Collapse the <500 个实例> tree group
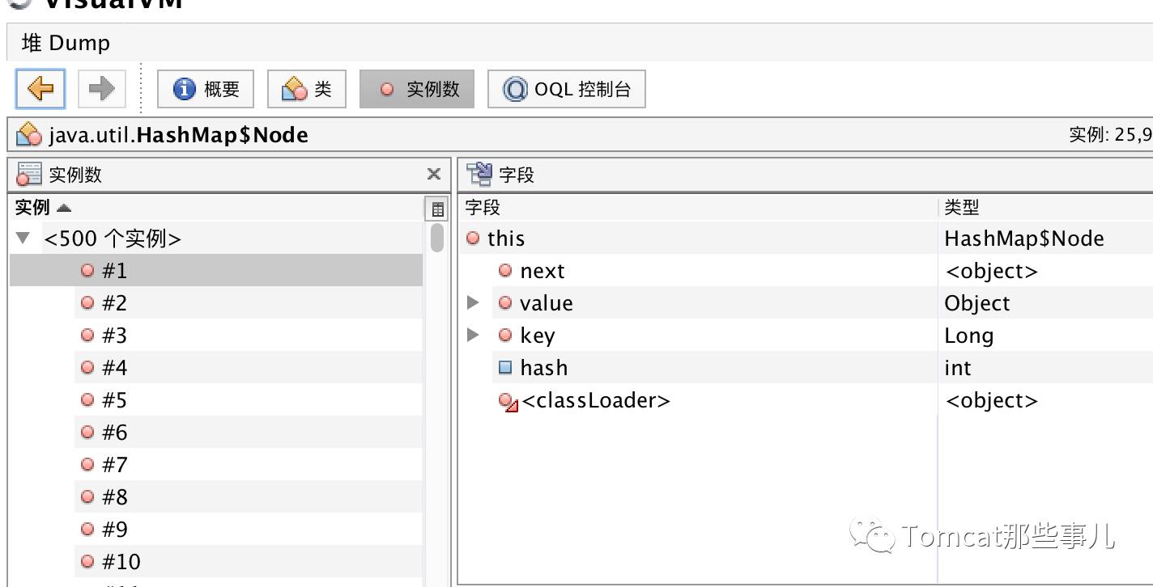The width and height of the screenshot is (1153, 587). 23,239
